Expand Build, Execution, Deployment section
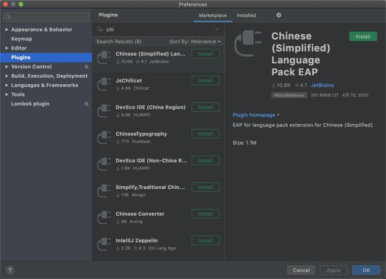Screen dimensions: 386x279 click(7, 76)
